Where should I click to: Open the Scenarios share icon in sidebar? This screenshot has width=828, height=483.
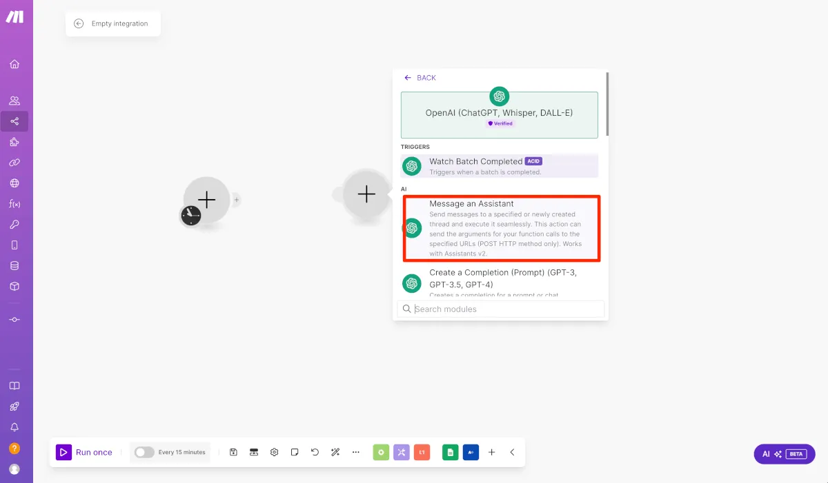pos(14,121)
